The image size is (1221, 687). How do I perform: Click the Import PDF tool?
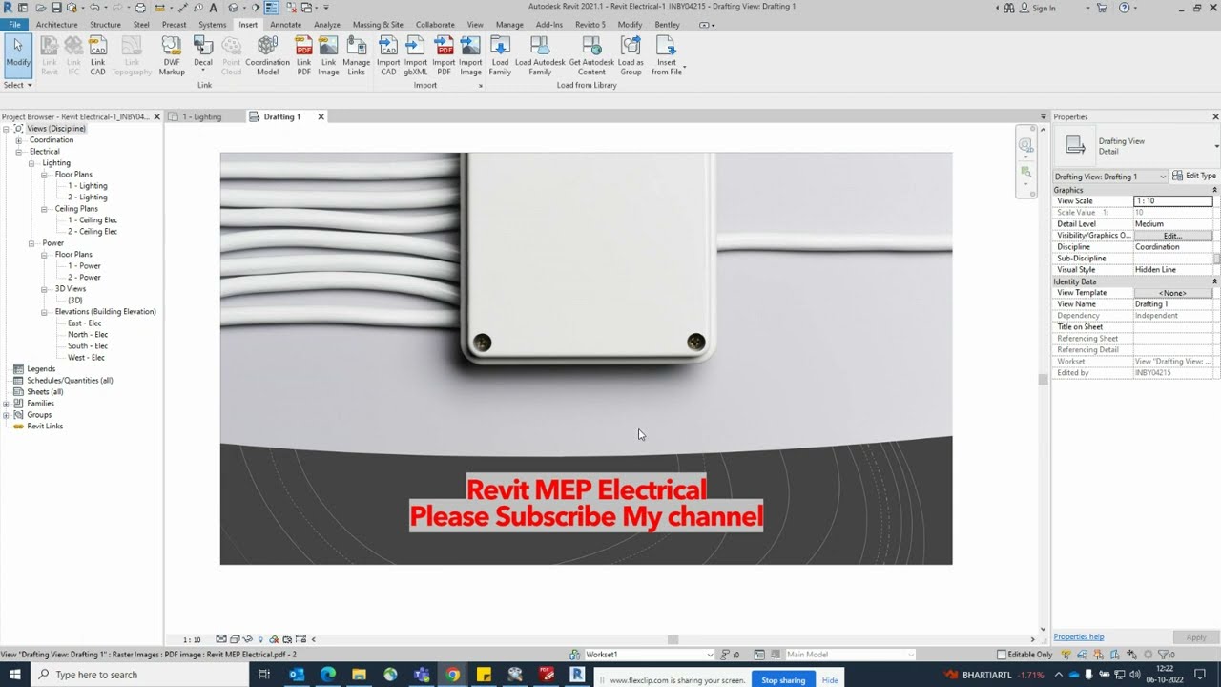444,54
